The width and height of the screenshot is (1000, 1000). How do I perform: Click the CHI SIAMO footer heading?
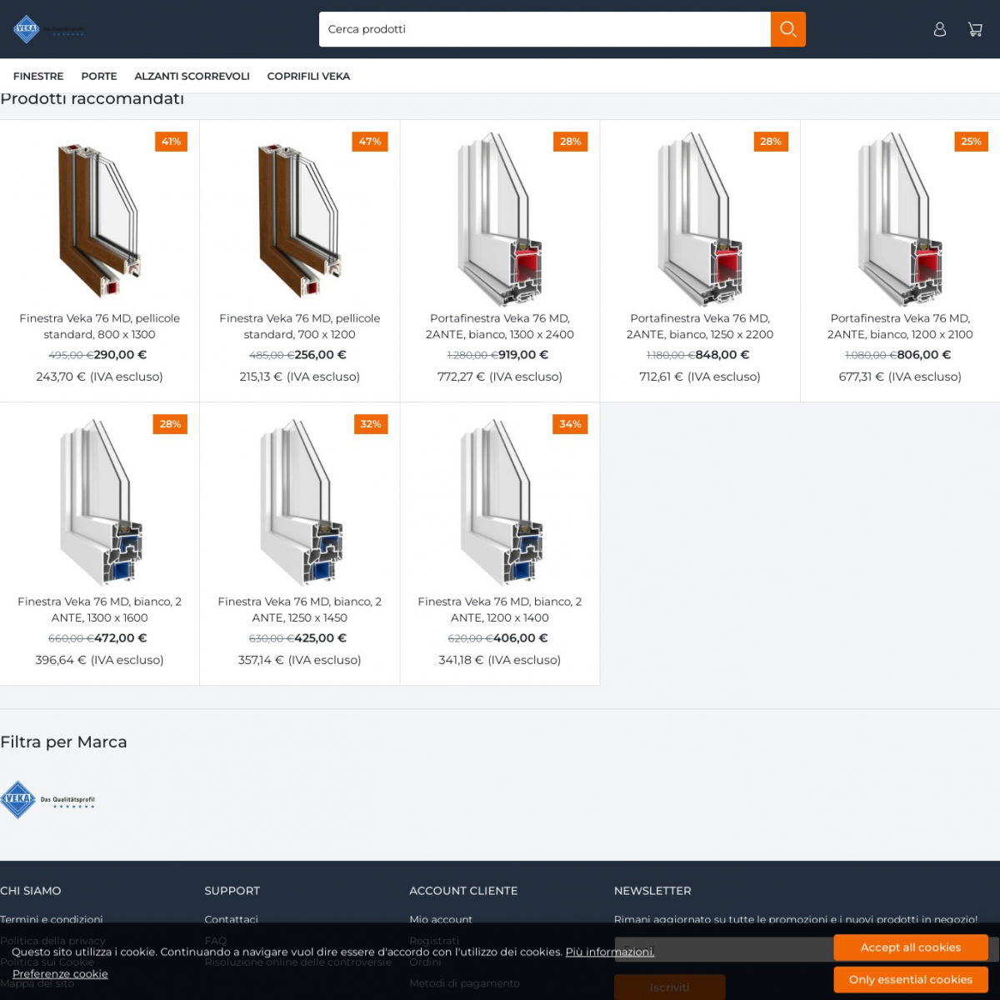[31, 891]
